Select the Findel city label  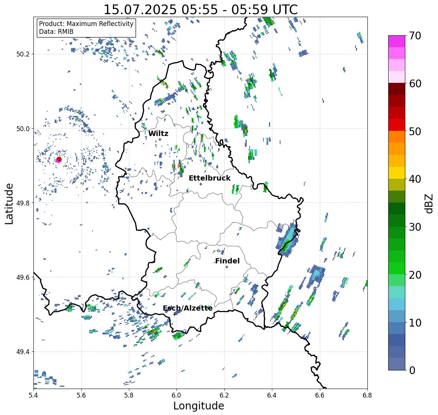227,261
